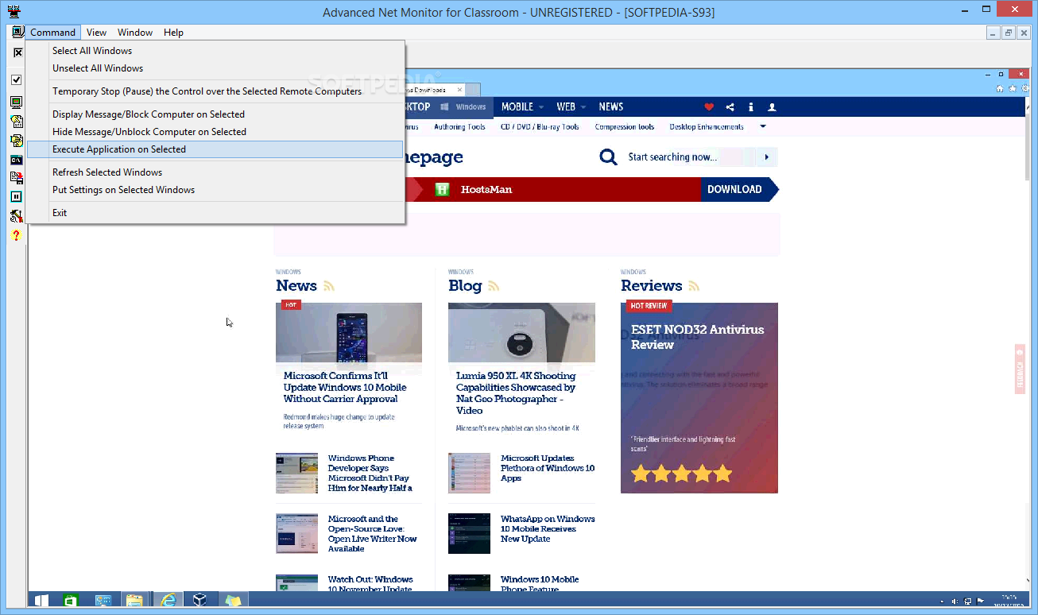Click the settings tools toolbar icon

click(x=17, y=215)
